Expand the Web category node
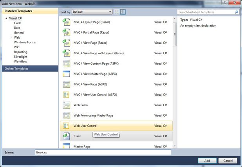The height and width of the screenshot is (167, 242). point(11,37)
